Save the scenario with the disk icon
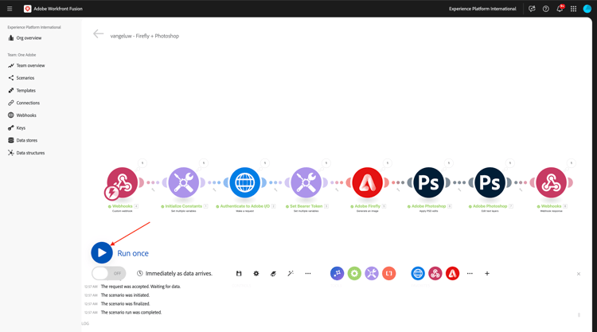The width and height of the screenshot is (597, 332). (x=239, y=273)
